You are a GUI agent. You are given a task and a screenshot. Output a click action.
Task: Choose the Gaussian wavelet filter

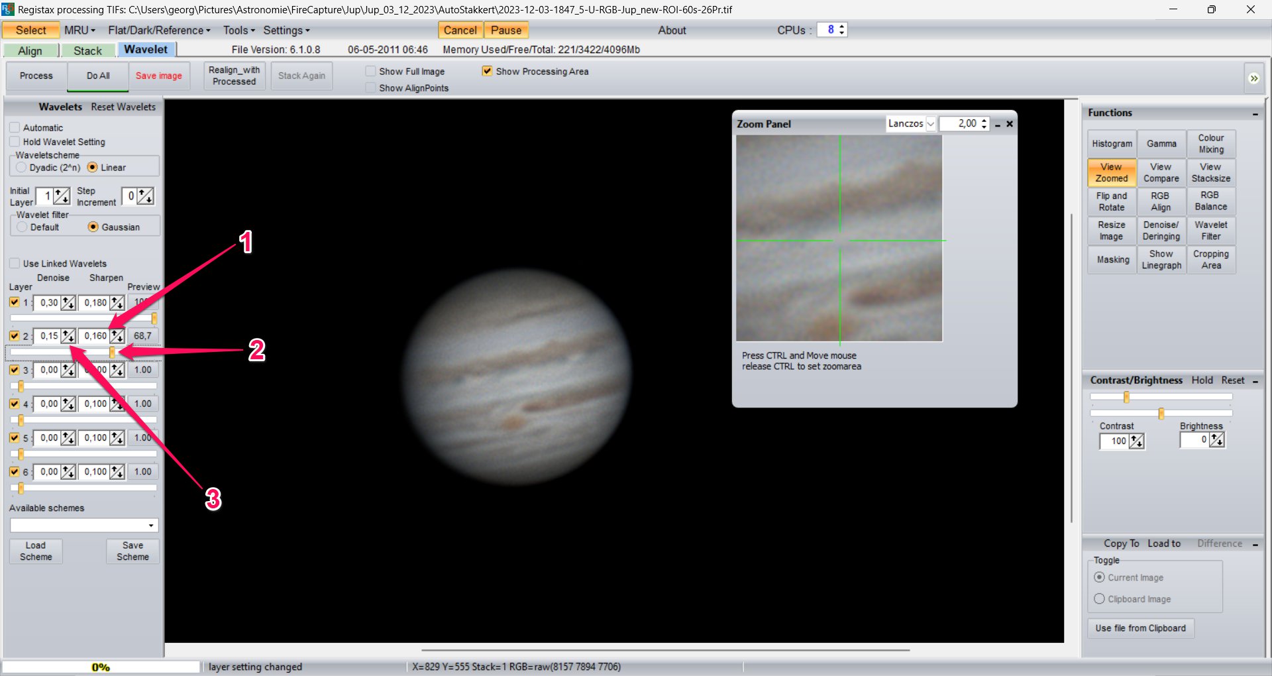point(93,227)
